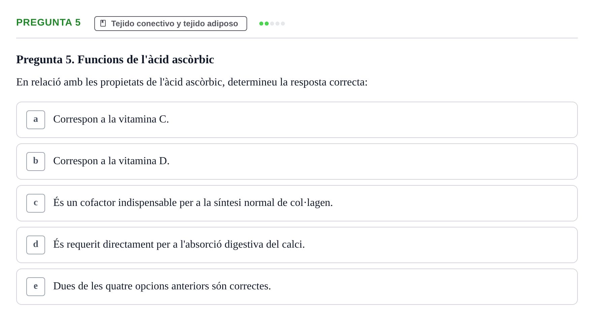Click third grey difficulty dot
Viewport: 594px width, 321px height.
click(272, 24)
